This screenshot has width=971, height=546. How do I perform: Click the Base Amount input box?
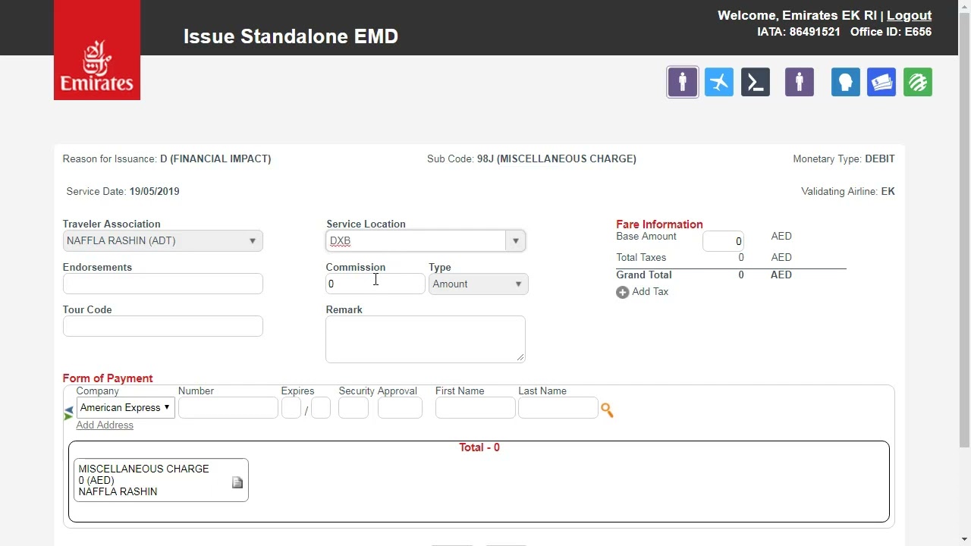point(723,241)
